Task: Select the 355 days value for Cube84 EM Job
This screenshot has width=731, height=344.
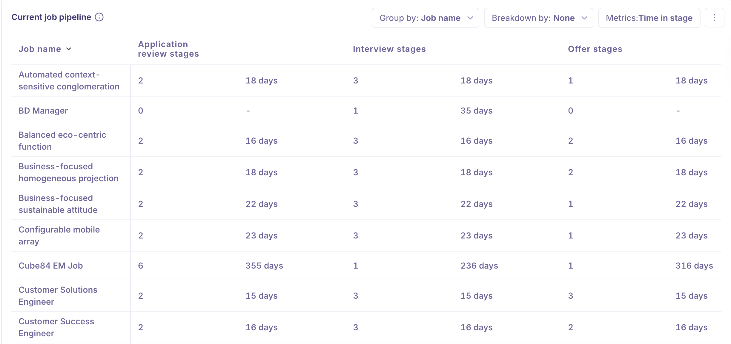Action: (x=264, y=265)
